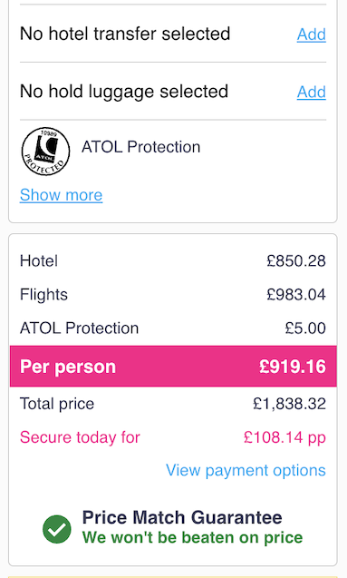Click the No hold luggage selected text
This screenshot has height=578, width=347.
pos(124,92)
